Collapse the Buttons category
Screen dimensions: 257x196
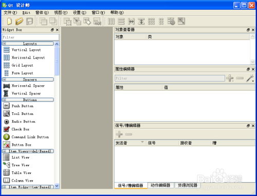(5, 100)
